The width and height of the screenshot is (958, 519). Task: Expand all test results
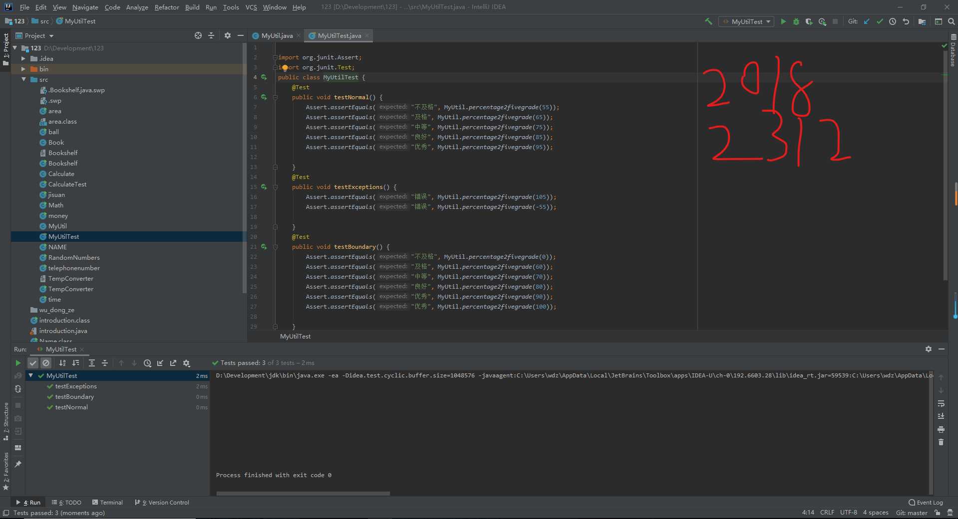click(x=92, y=363)
